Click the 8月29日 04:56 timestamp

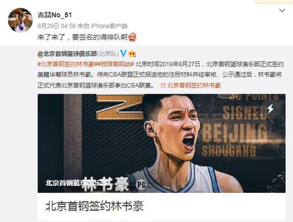(56, 26)
